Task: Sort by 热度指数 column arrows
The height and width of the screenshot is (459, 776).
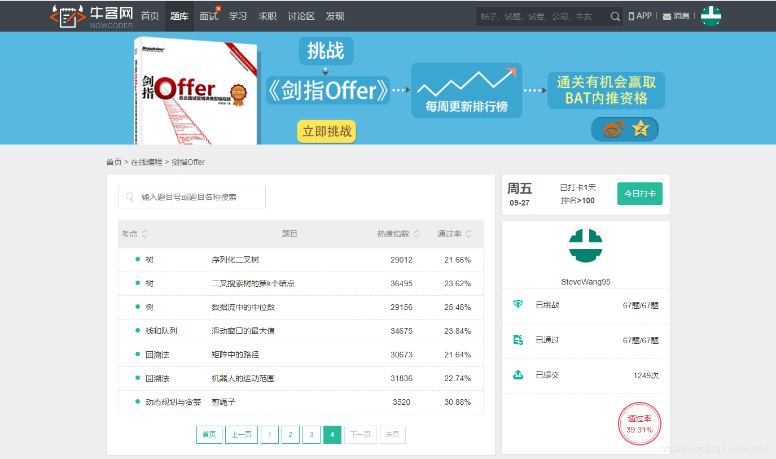Action: [x=417, y=234]
